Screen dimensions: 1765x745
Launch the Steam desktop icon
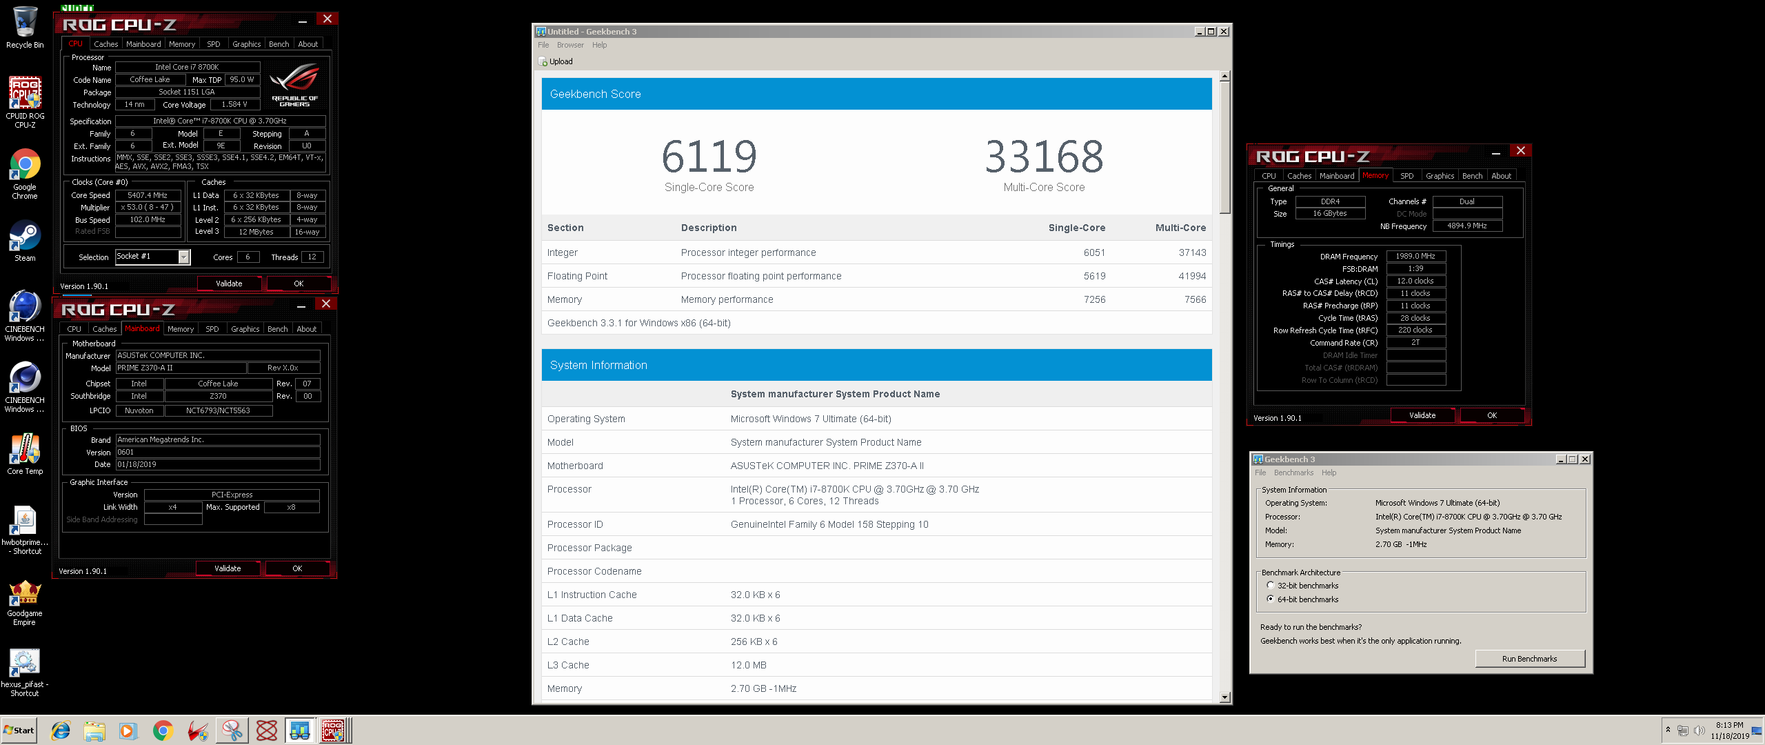pyautogui.click(x=25, y=241)
